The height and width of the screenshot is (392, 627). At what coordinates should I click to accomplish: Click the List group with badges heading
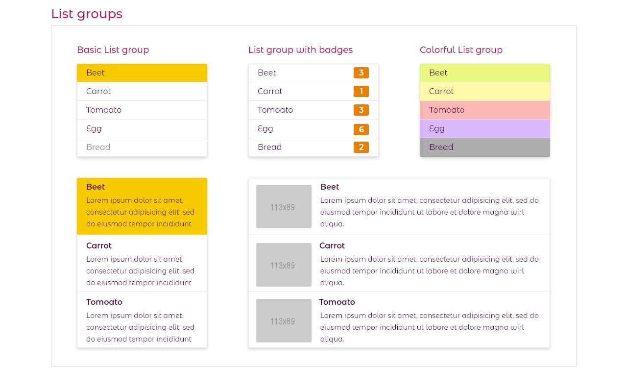tap(300, 49)
